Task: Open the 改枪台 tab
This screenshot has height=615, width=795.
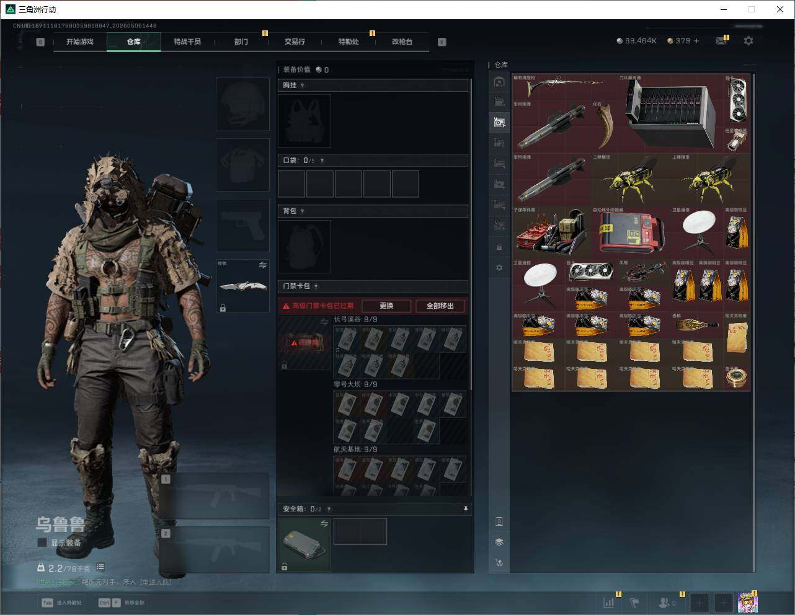Action: pos(402,42)
